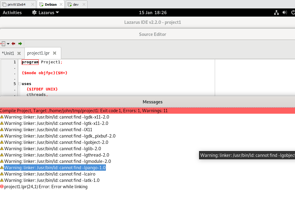Click the {$IFDEF UNIX} directive line
Viewport: 295px width, 209px height.
42,89
